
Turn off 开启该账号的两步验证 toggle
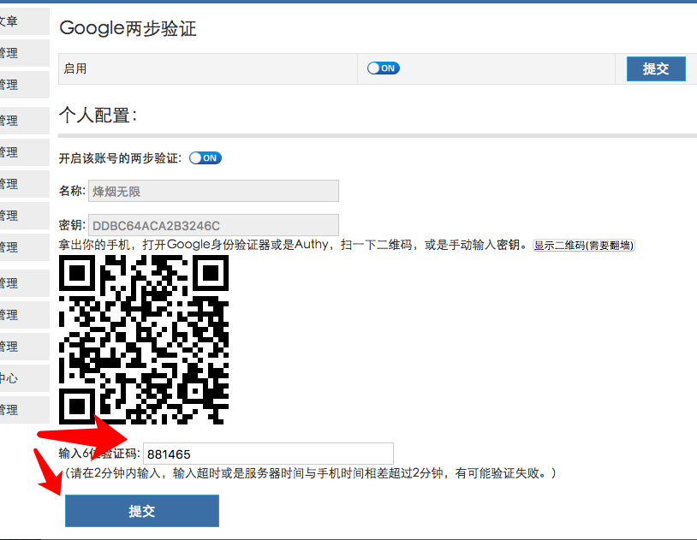click(205, 157)
